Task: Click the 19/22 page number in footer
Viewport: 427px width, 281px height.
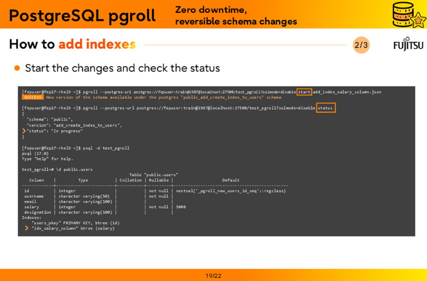Action: click(213, 276)
